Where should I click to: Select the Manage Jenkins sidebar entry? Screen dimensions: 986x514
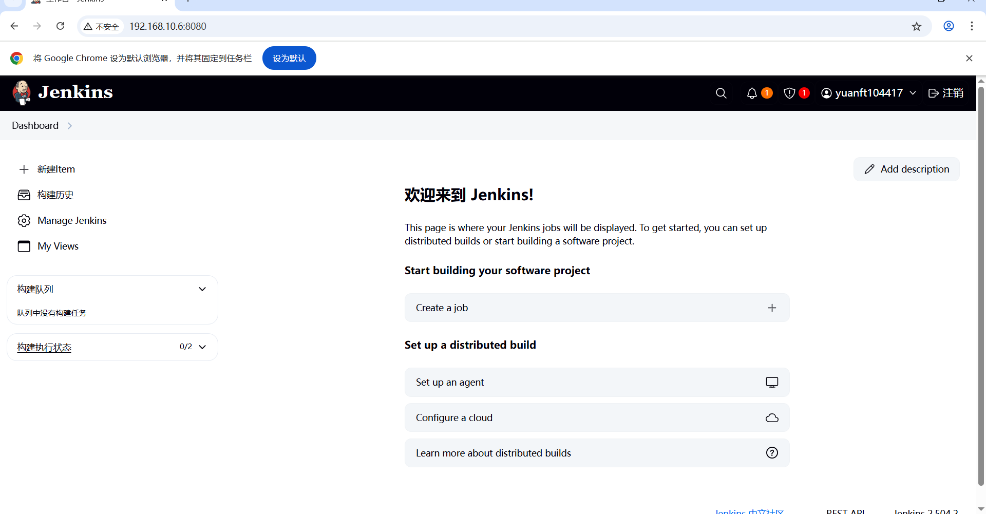tap(72, 220)
